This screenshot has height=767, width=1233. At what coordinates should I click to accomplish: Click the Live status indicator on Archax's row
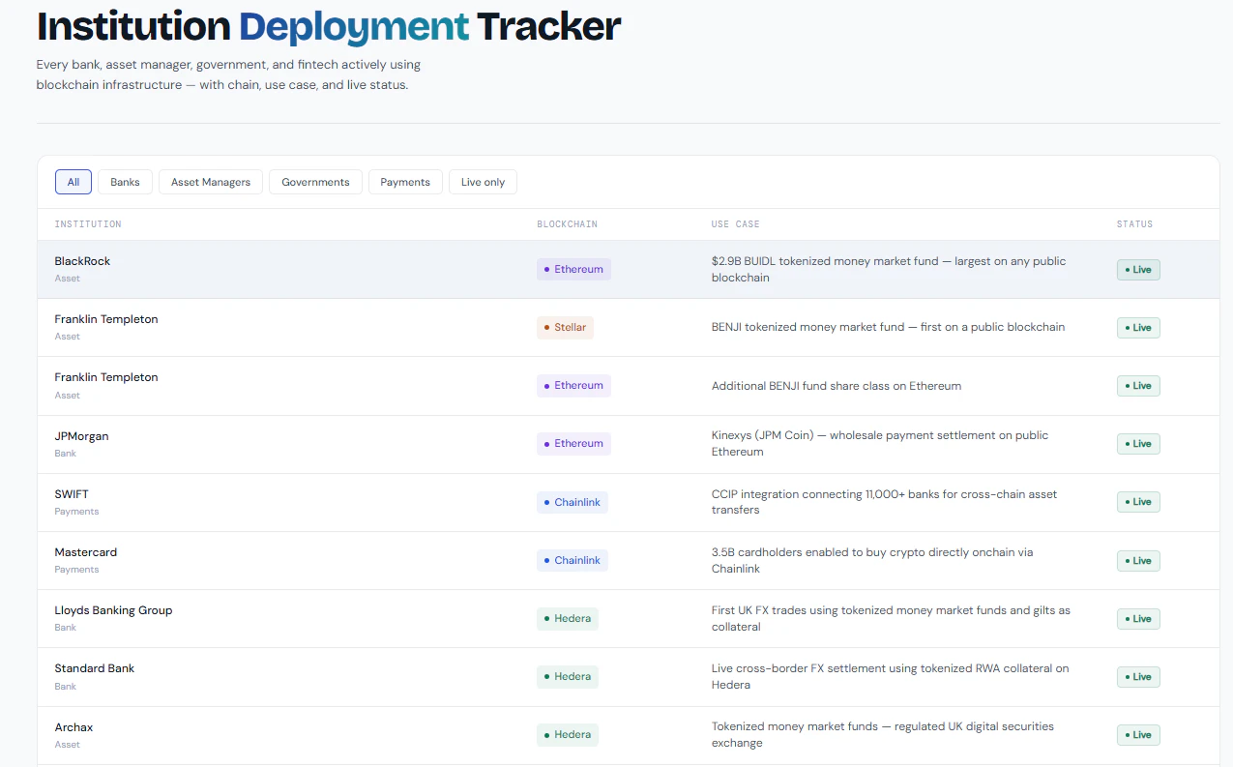tap(1137, 734)
